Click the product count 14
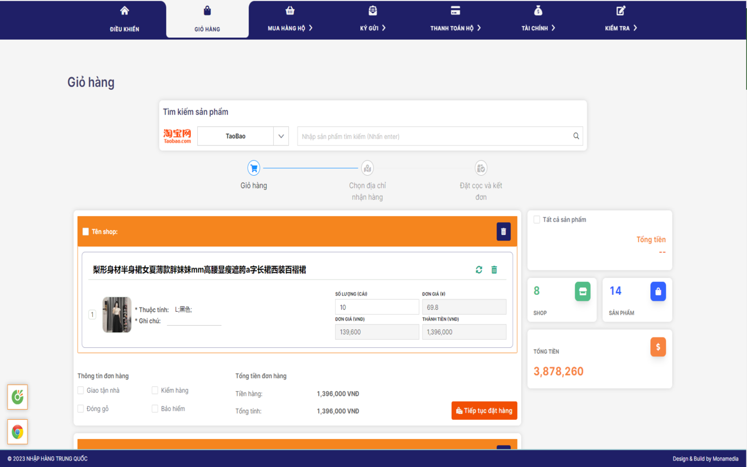 coord(616,291)
